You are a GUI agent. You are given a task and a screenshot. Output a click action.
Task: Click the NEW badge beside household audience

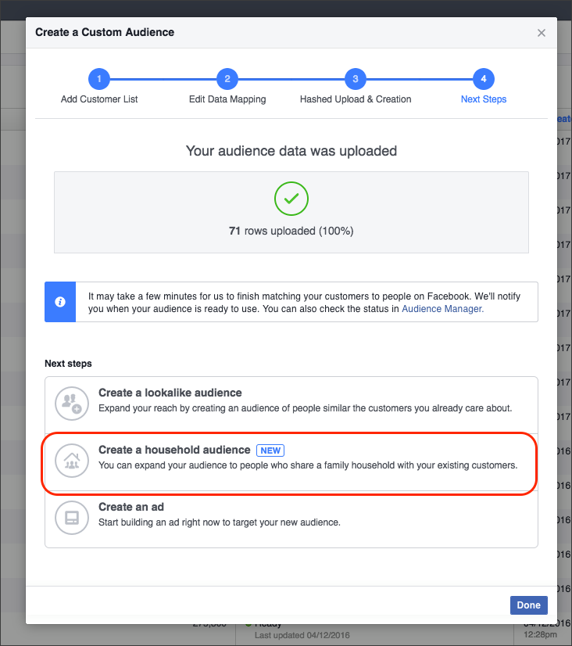point(270,450)
